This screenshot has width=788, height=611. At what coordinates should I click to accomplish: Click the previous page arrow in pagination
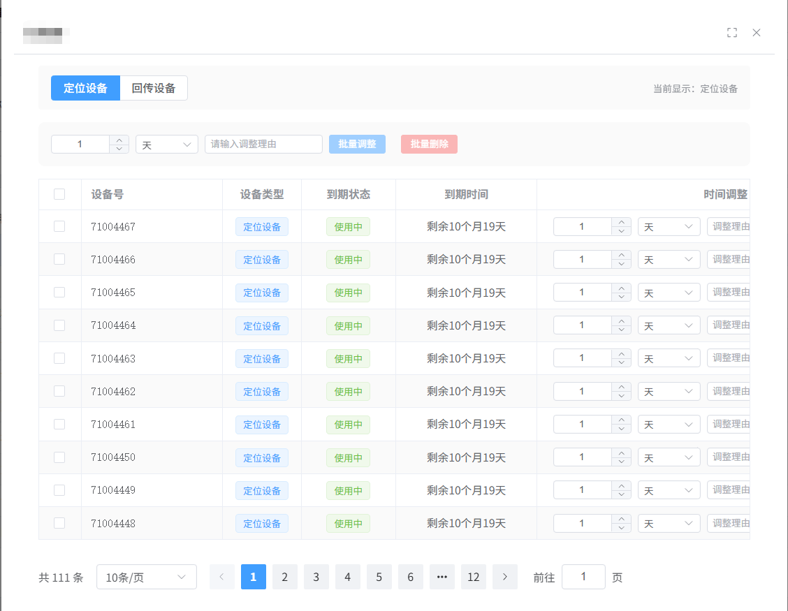click(x=222, y=577)
